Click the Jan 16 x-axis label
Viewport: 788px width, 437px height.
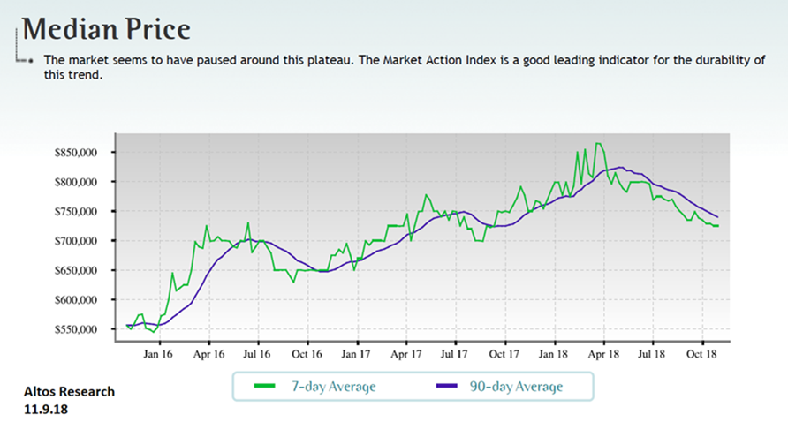[159, 355]
